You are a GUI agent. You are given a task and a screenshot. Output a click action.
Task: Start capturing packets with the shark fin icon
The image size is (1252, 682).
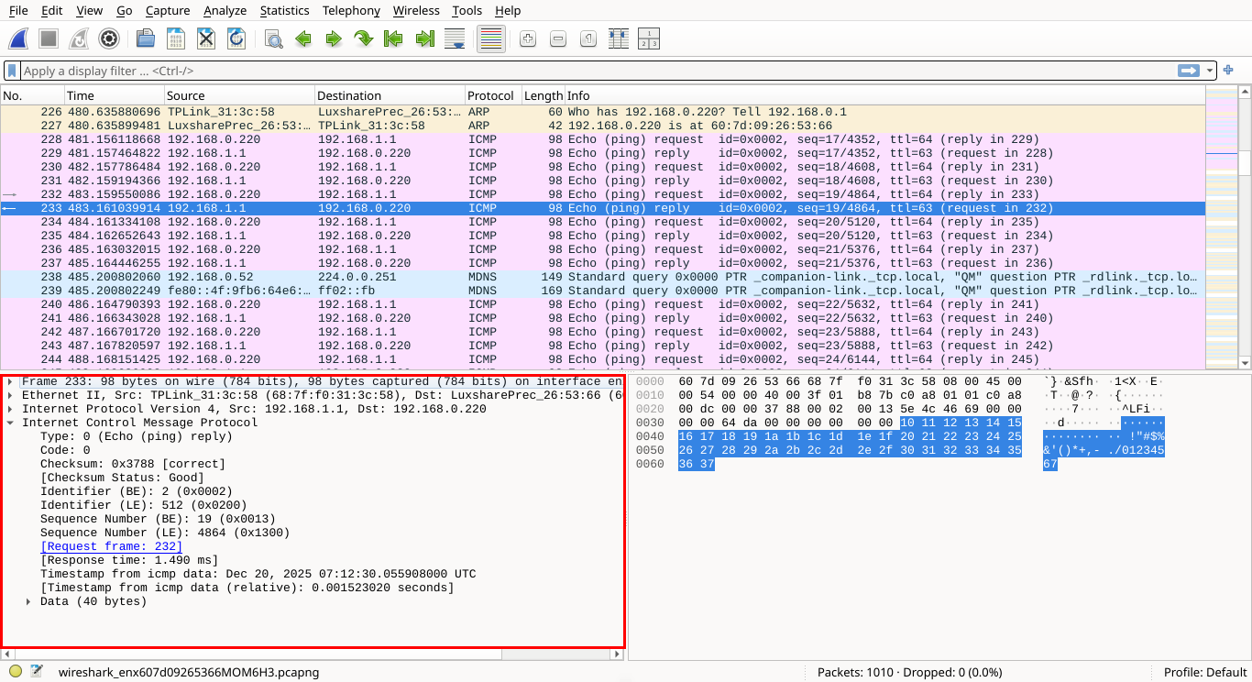click(x=18, y=38)
